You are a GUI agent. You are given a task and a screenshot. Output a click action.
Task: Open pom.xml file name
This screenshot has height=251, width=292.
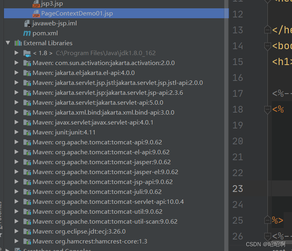[x=45, y=33]
